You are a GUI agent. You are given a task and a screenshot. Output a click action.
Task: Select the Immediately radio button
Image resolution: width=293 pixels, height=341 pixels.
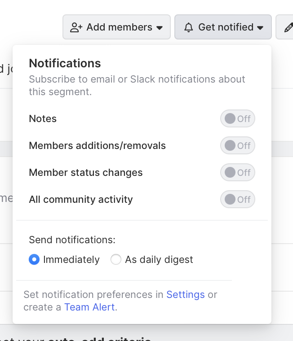[34, 260]
